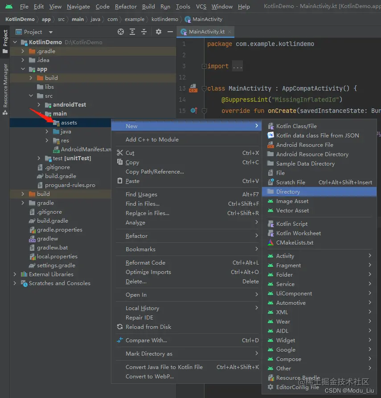This screenshot has width=381, height=398.
Task: Click the Select Opened File target icon
Action: tap(121, 32)
